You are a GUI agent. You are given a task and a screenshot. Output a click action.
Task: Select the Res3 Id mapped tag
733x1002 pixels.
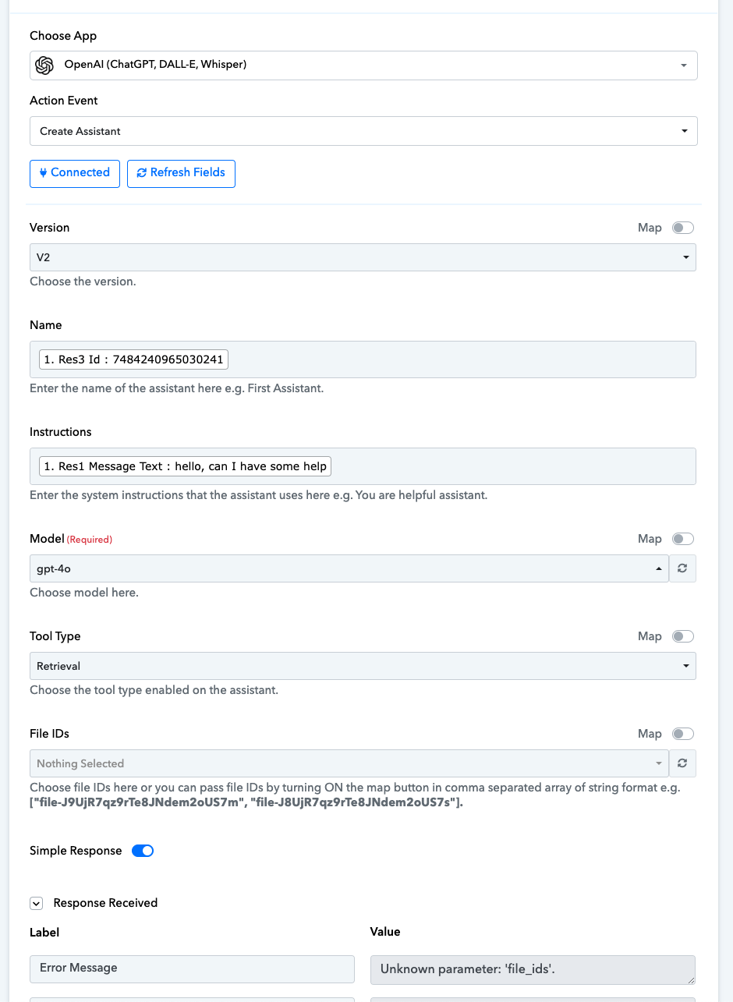pyautogui.click(x=133, y=359)
